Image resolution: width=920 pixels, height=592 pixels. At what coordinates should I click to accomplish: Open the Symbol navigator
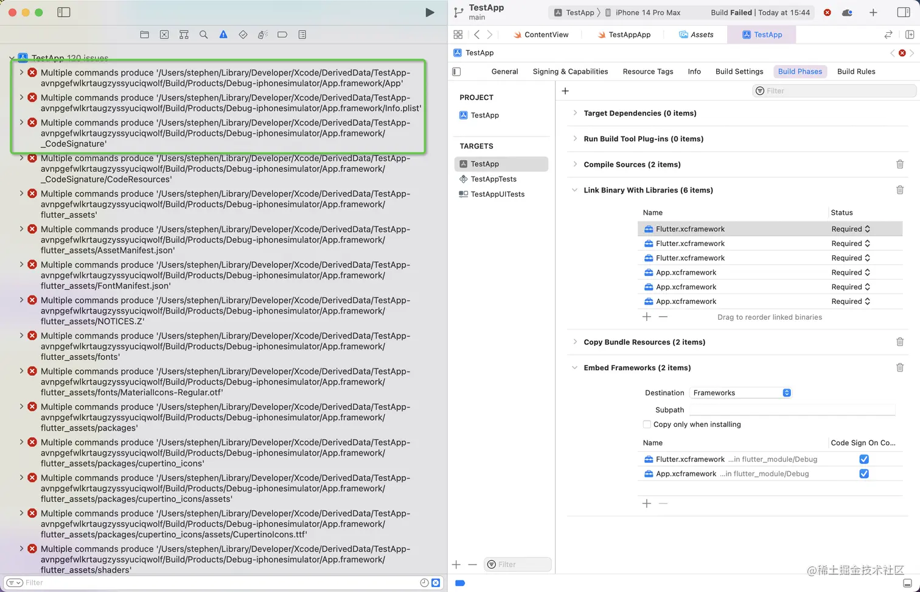tap(184, 35)
